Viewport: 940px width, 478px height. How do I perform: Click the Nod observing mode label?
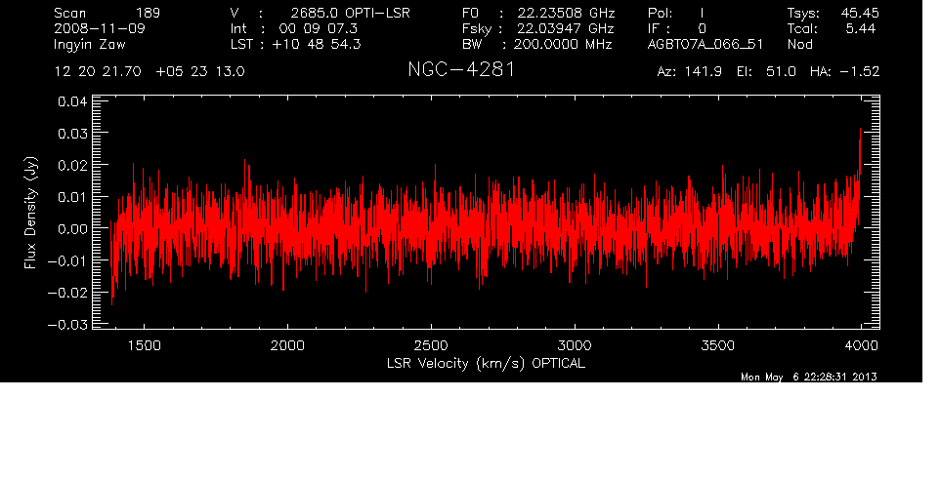pos(799,44)
